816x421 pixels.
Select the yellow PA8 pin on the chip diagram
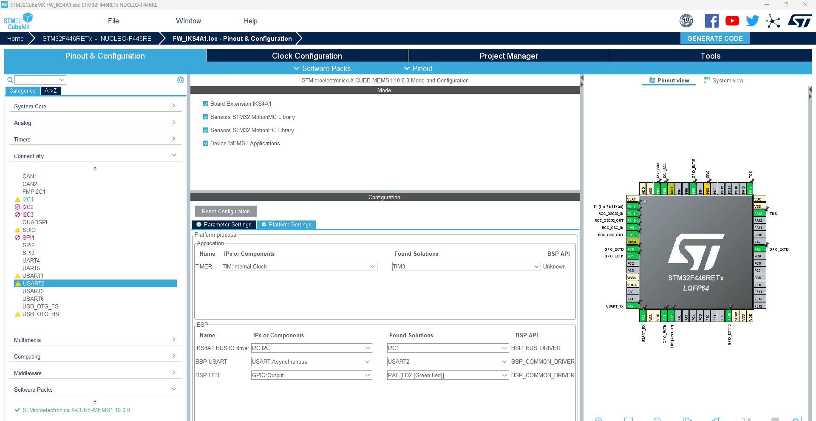(759, 249)
